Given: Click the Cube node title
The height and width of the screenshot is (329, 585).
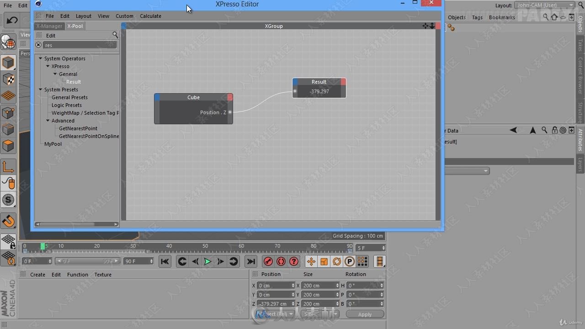Looking at the screenshot, I should (x=193, y=97).
